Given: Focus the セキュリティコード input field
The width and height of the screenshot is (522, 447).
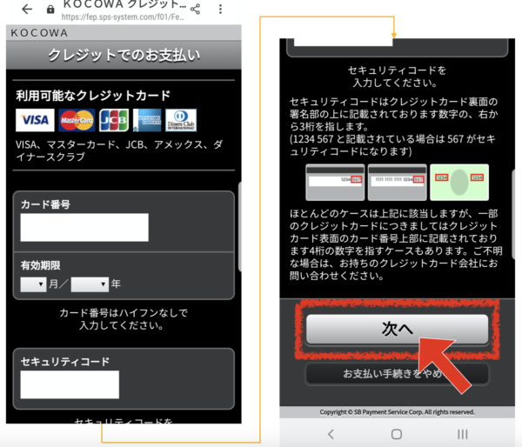Looking at the screenshot, I should point(70,384).
